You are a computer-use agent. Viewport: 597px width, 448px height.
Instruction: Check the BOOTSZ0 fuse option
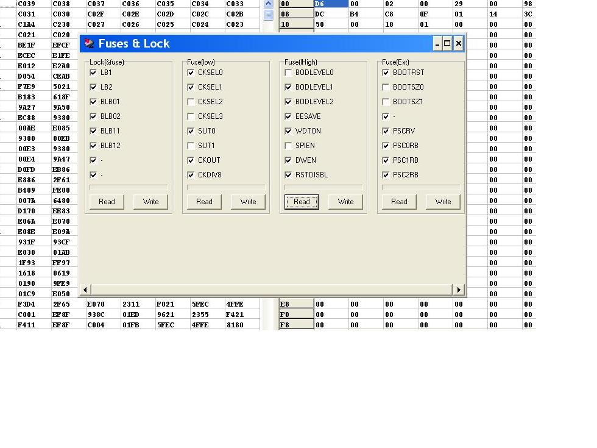[x=386, y=87]
